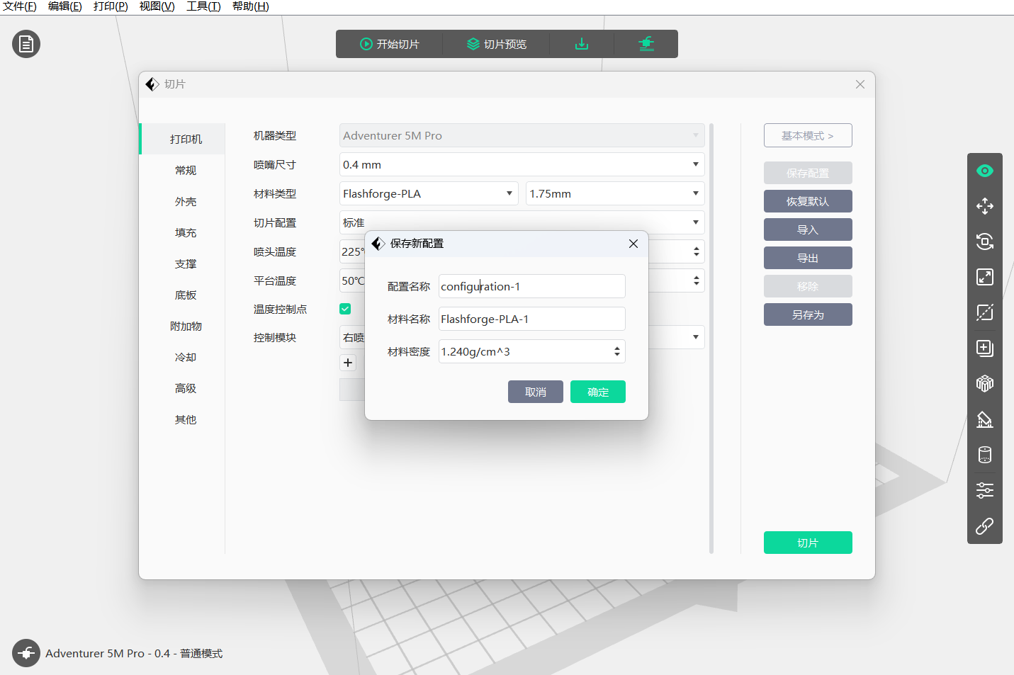This screenshot has height=675, width=1014.
Task: Click the 基本模式 > button
Action: [x=808, y=135]
